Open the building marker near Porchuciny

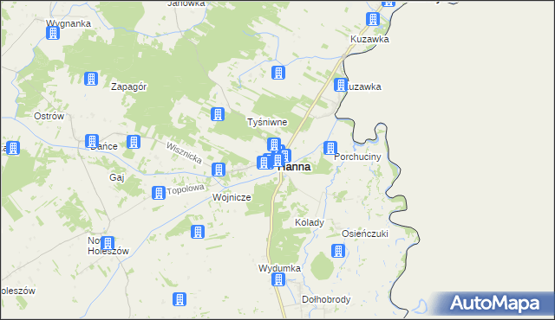(x=330, y=148)
